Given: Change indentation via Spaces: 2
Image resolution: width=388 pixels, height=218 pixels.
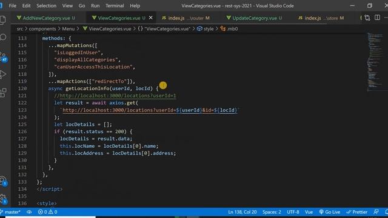Looking at the screenshot, I should tap(272, 212).
